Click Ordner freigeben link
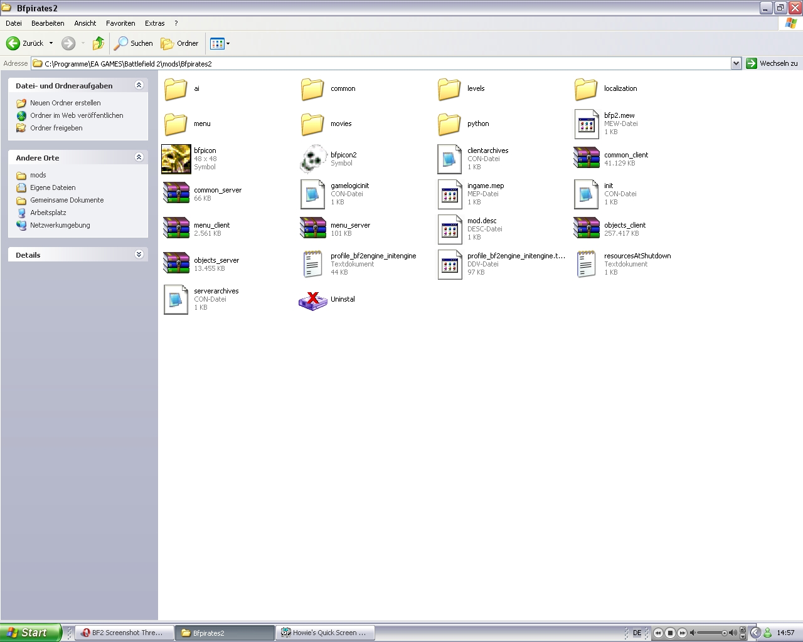Image resolution: width=803 pixels, height=642 pixels. [x=56, y=128]
